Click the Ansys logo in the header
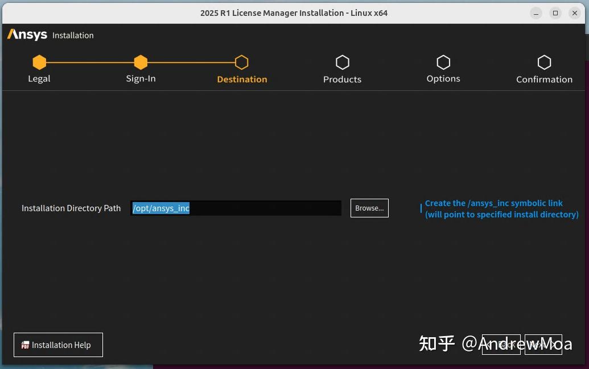The height and width of the screenshot is (369, 589). pyautogui.click(x=27, y=35)
